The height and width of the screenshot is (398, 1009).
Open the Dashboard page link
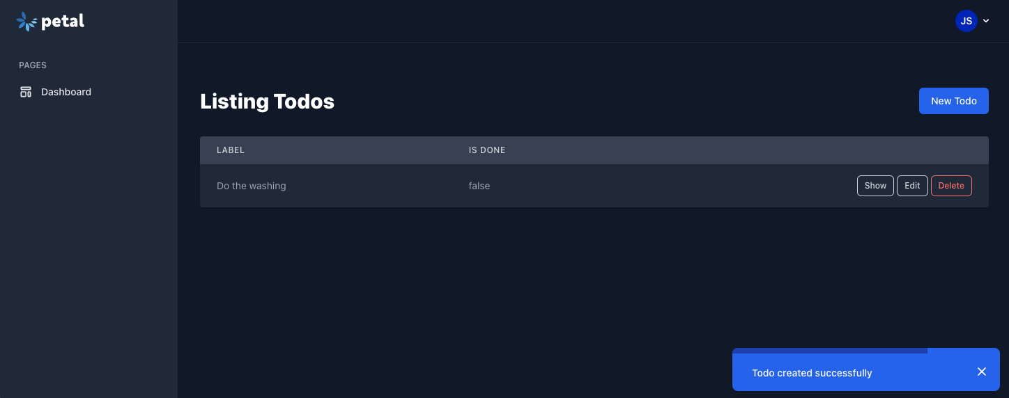[x=66, y=92]
